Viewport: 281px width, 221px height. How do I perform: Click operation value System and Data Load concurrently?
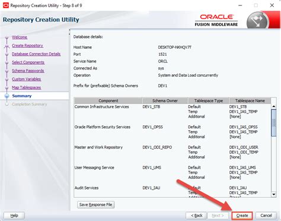188,75
